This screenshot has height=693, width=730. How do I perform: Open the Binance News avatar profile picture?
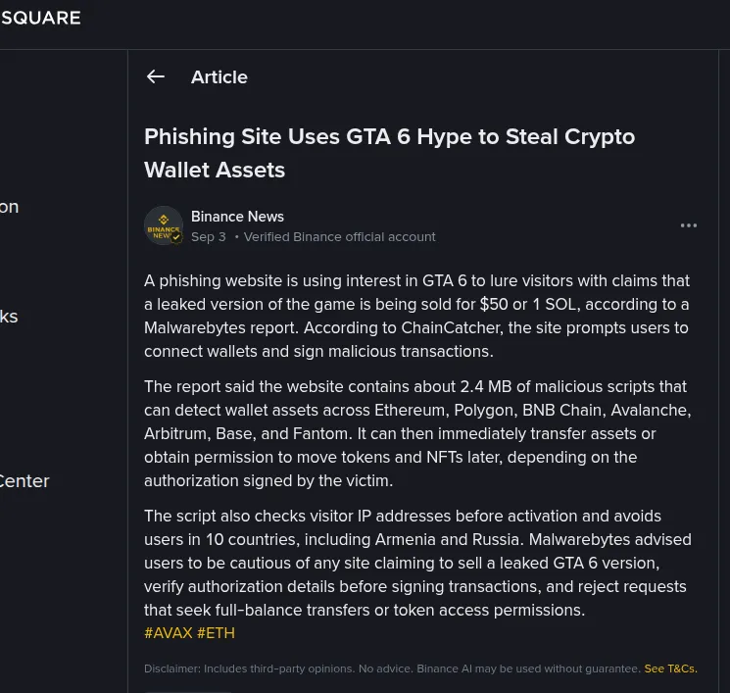pyautogui.click(x=164, y=225)
